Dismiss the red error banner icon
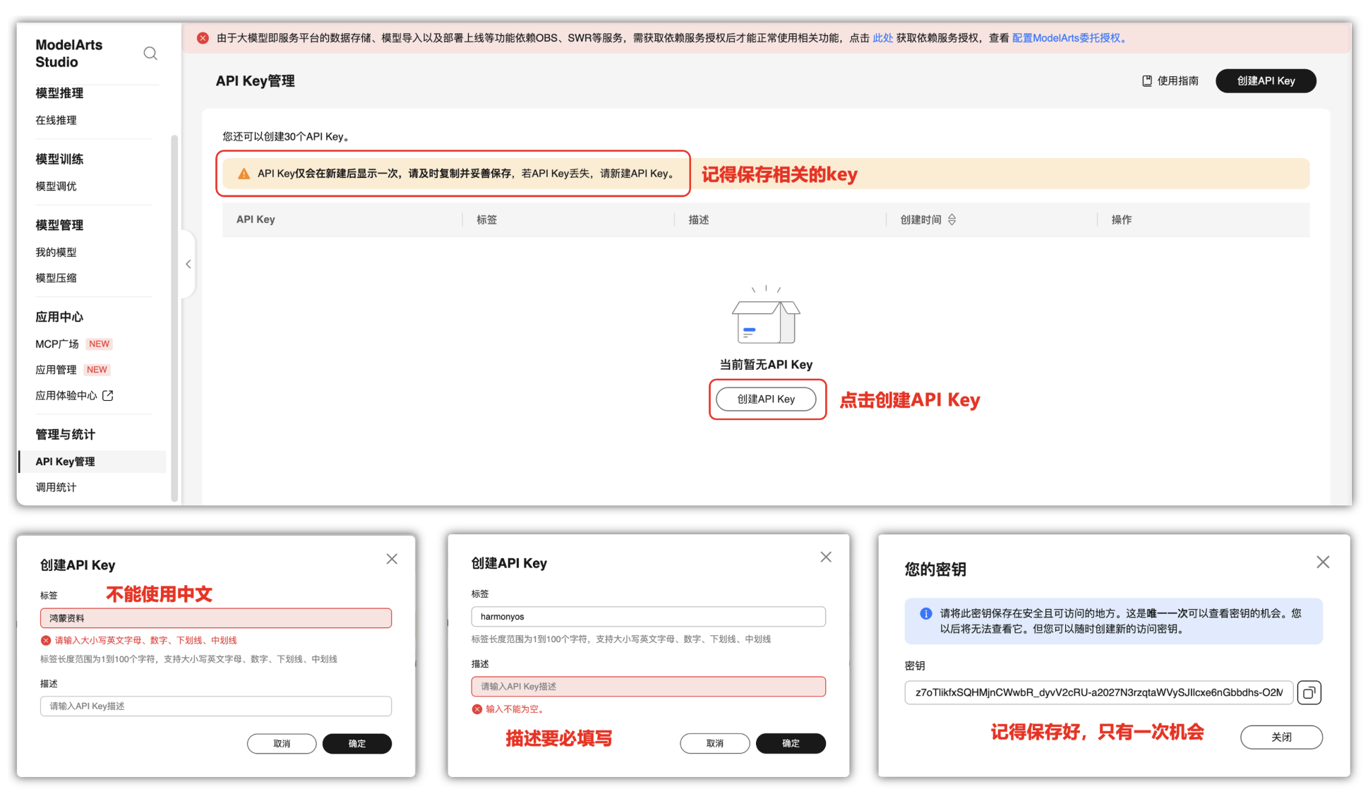The height and width of the screenshot is (789, 1368). coord(203,38)
